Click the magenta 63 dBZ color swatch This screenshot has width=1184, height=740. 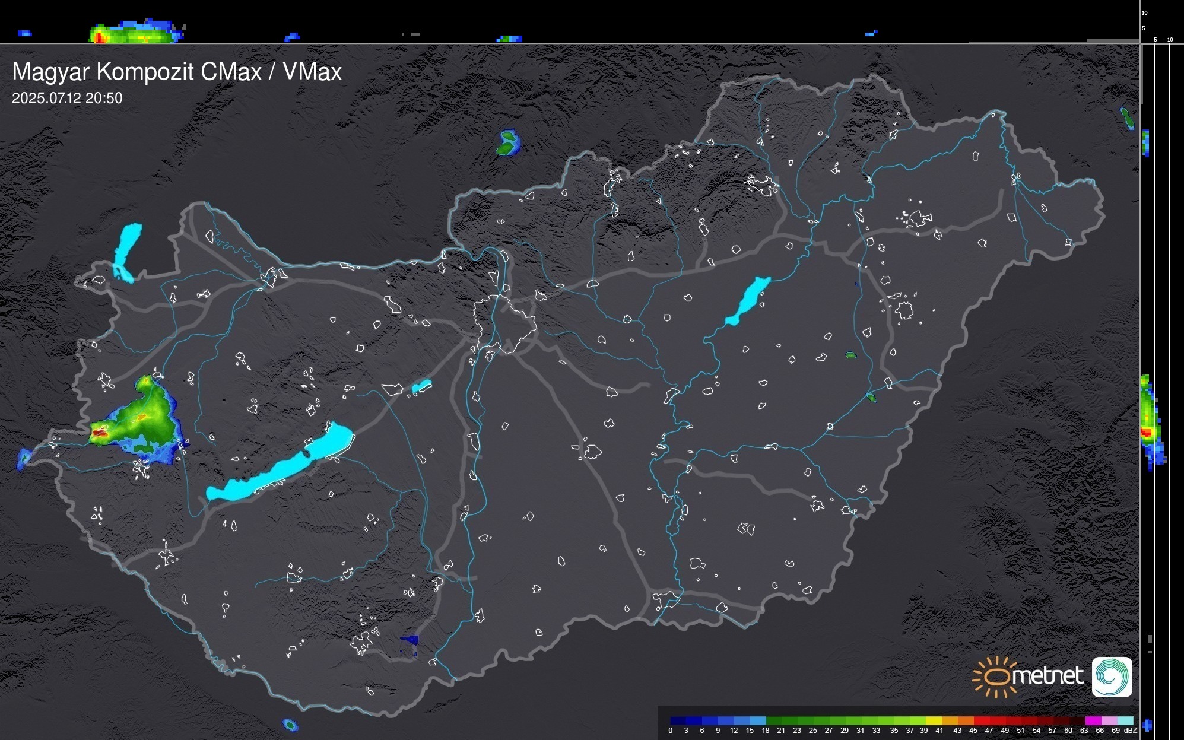1093,720
